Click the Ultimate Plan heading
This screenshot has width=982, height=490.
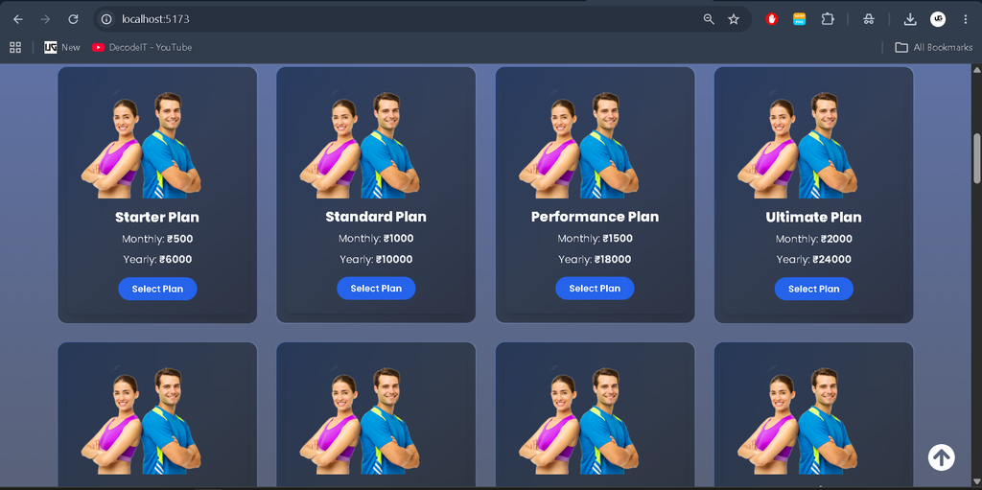[813, 218]
